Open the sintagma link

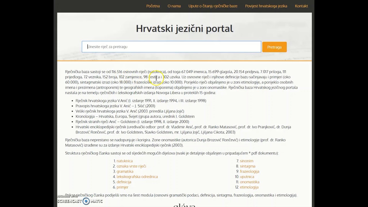click(248, 166)
